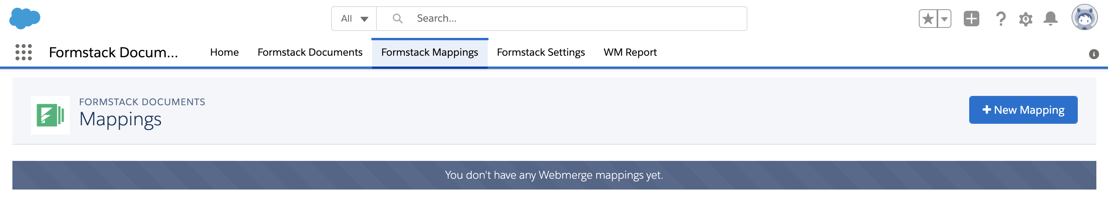Open the Help question mark
The height and width of the screenshot is (222, 1108).
[1001, 19]
